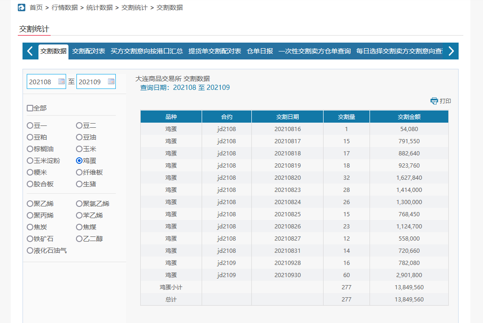Switch to the 交割配对表 tab

pyautogui.click(x=89, y=51)
